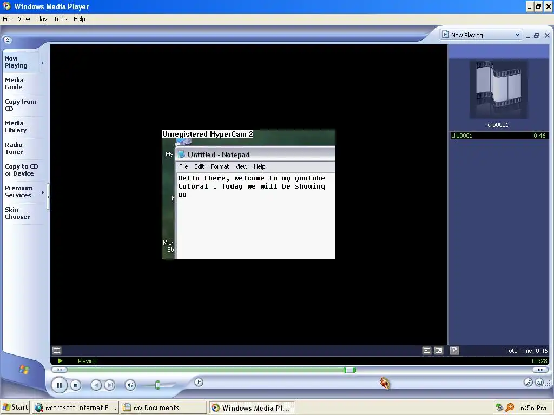
Task: Switch to skin mode icon
Action: 539,383
